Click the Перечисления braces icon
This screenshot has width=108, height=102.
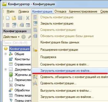click(11, 80)
